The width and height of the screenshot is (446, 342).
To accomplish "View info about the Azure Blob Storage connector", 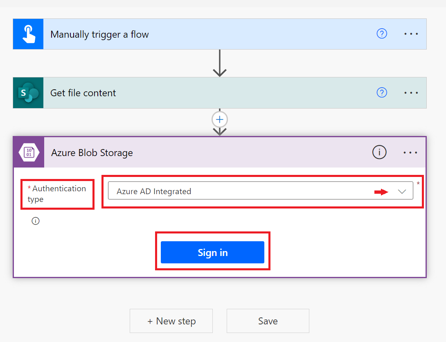I will pos(379,152).
